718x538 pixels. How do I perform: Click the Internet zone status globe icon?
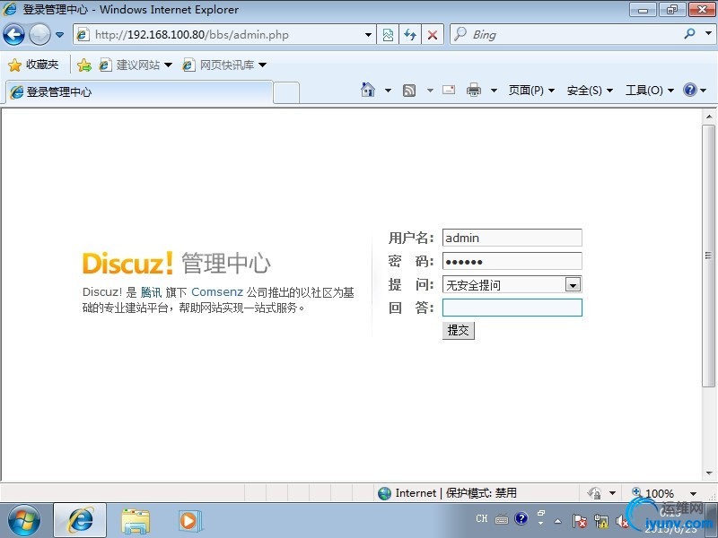click(385, 493)
